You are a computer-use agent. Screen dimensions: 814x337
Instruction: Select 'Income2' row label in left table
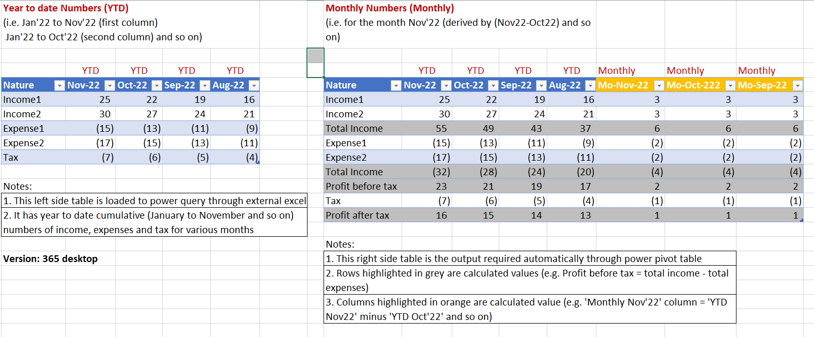(22, 114)
